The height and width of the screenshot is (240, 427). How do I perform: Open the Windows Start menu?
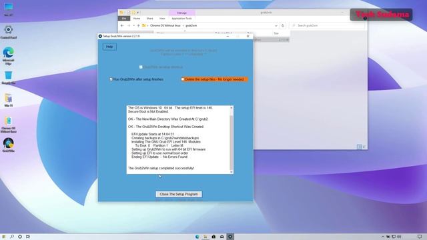[4, 237]
